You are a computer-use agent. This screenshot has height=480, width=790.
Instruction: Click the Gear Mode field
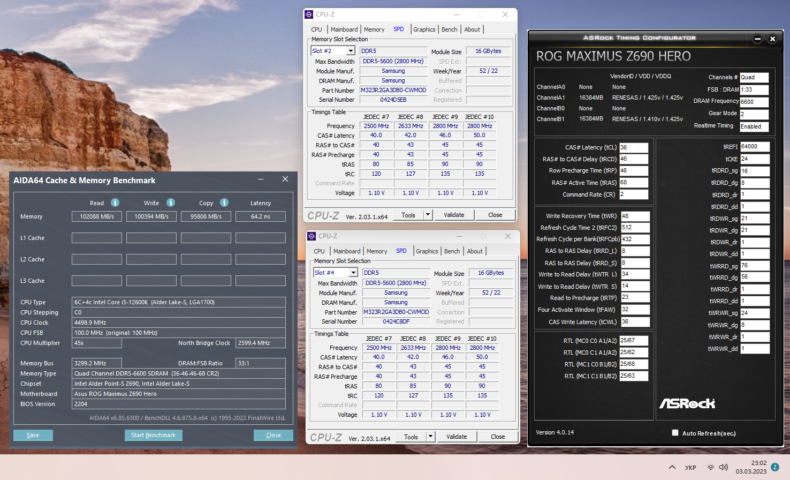tap(754, 114)
